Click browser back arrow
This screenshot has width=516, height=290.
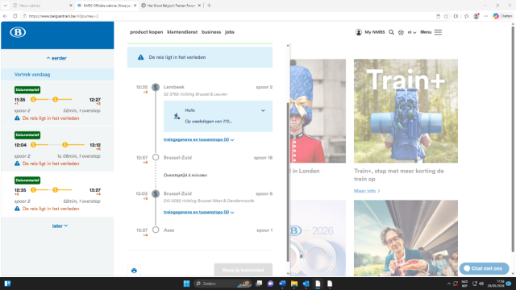pos(6,16)
